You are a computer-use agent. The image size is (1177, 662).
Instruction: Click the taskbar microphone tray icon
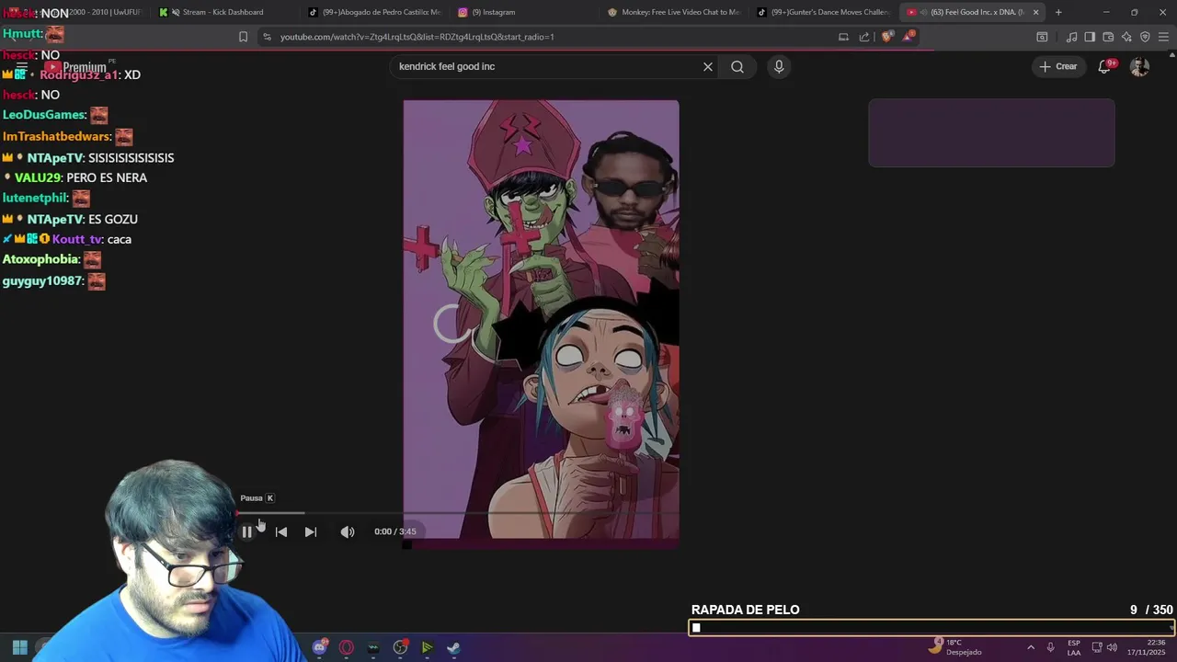1051,647
